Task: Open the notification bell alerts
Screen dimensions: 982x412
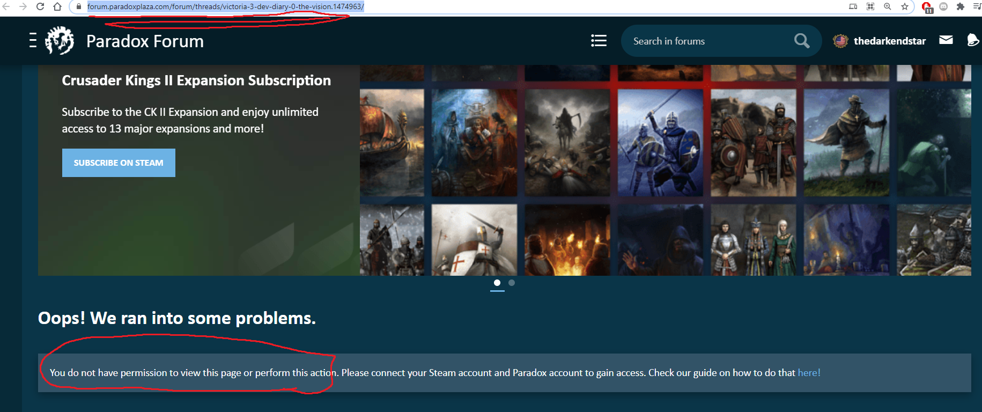Action: click(x=972, y=40)
